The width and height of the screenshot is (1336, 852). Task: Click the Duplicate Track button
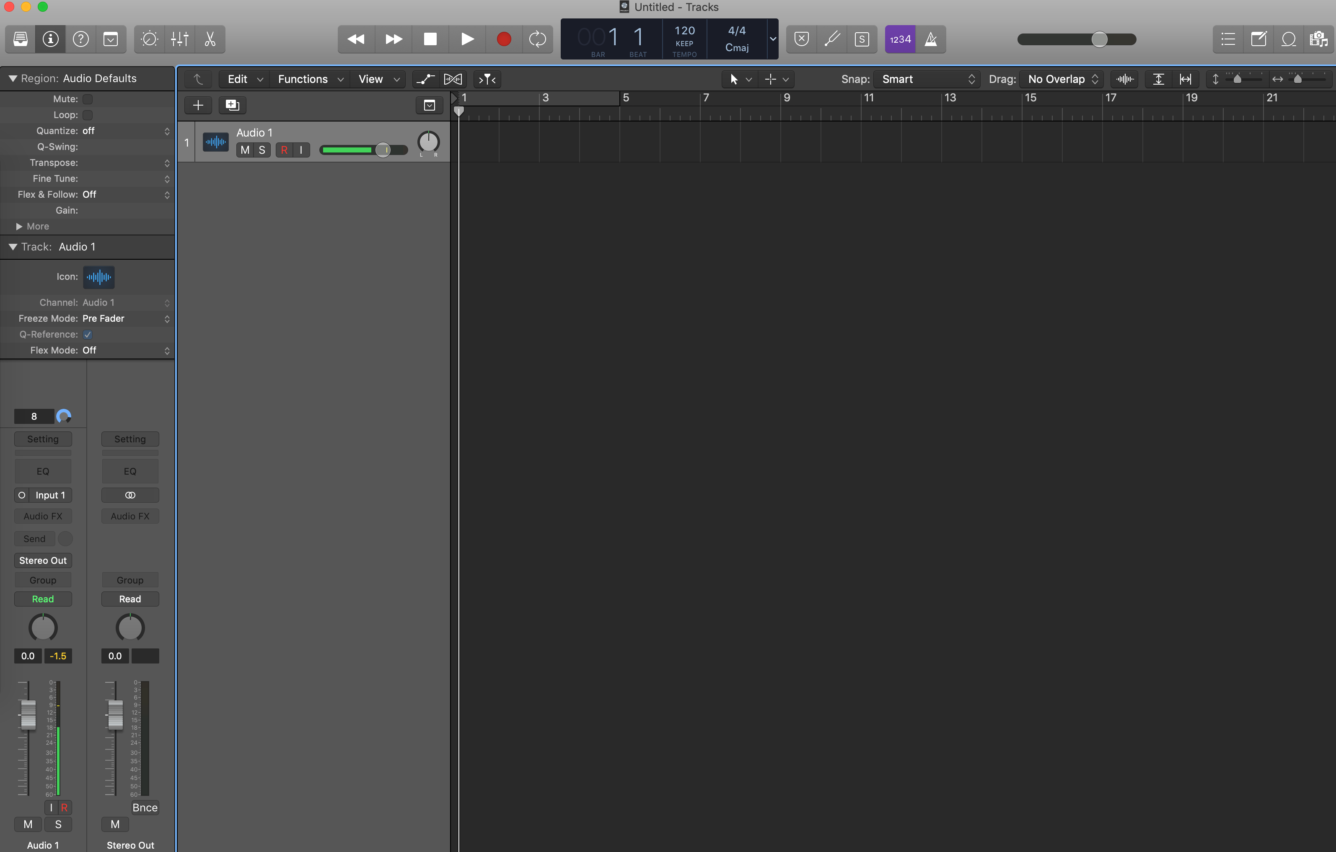click(232, 105)
